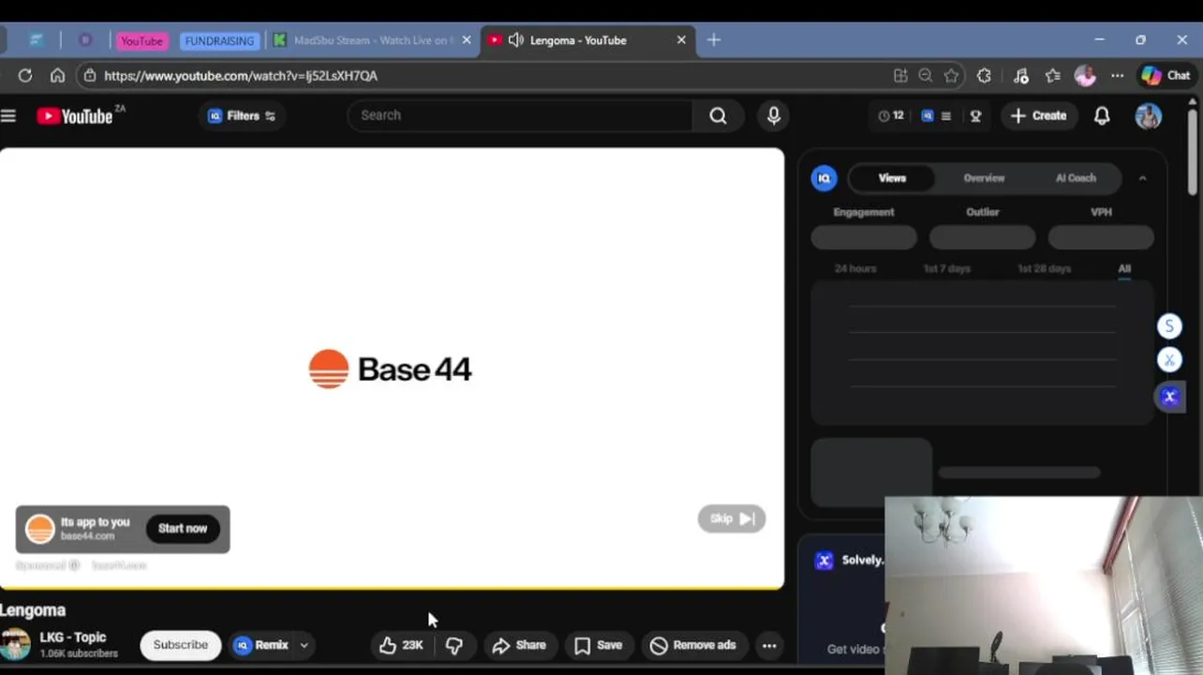Skip the Base 44 ad

pyautogui.click(x=732, y=518)
